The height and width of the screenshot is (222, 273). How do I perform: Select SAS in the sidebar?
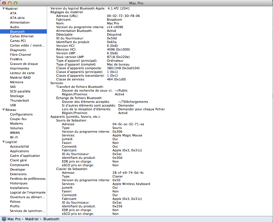click(x=13, y=87)
